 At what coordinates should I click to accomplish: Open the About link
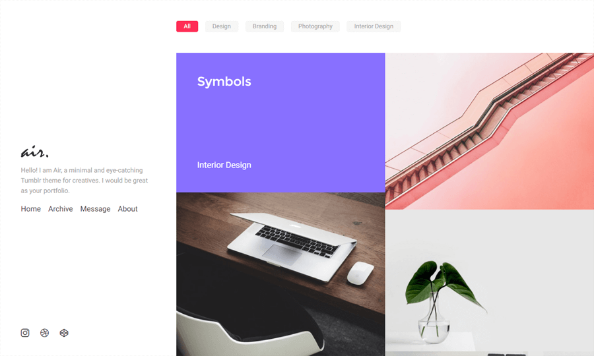click(x=127, y=209)
